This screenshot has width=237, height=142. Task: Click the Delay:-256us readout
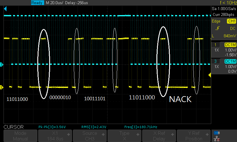point(76,3)
